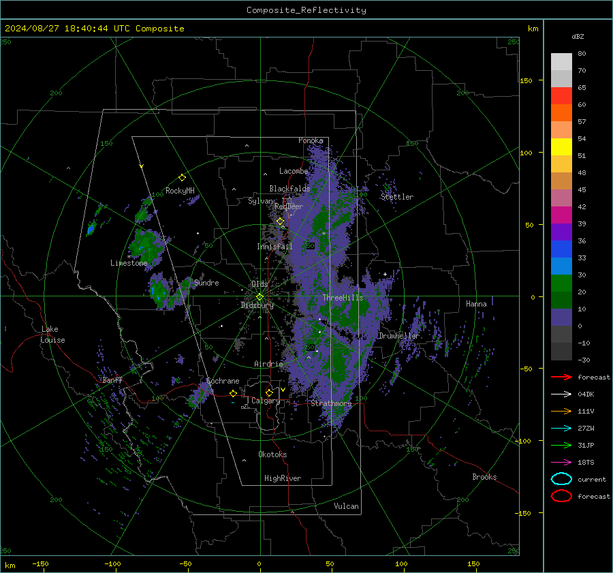Click the slate purple swatch between 10 and 0

point(561,318)
